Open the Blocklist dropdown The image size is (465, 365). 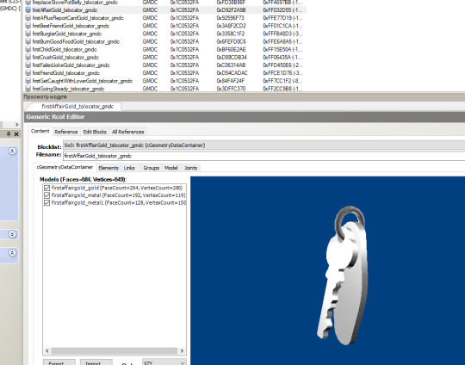click(264, 145)
